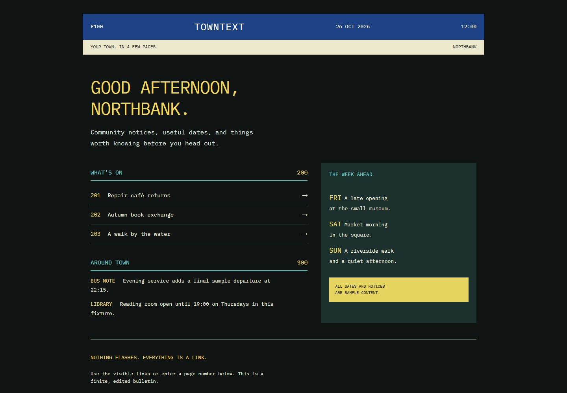
Task: Click the GOOD AFTERNOON, NORTHBANK heading
Action: tap(165, 98)
